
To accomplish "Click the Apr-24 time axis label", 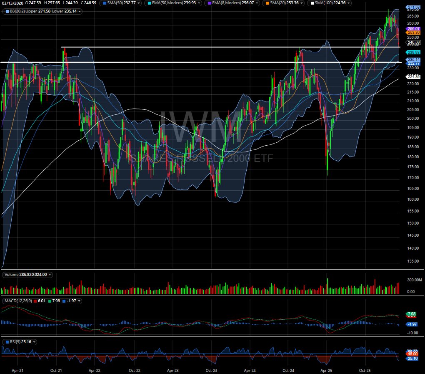I will click(250, 371).
